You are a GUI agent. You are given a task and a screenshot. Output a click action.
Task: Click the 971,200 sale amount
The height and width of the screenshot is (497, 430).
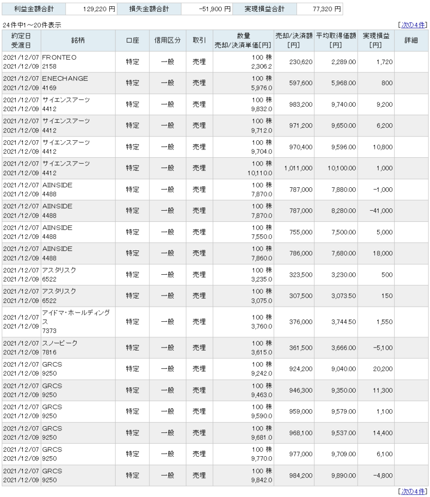(x=300, y=126)
